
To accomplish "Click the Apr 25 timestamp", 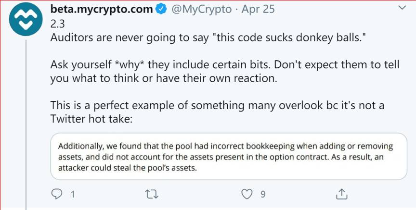I will click(x=258, y=10).
